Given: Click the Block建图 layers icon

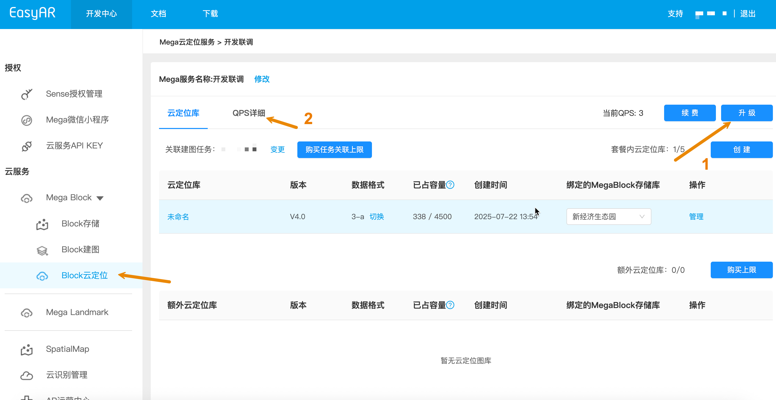Looking at the screenshot, I should click(x=42, y=250).
